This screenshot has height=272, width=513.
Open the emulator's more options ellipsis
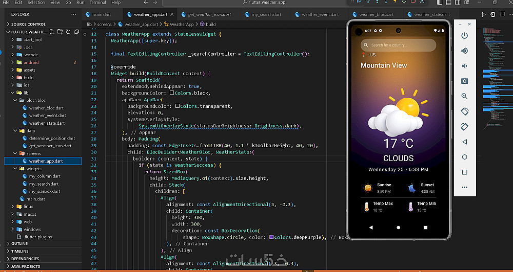tap(464, 187)
